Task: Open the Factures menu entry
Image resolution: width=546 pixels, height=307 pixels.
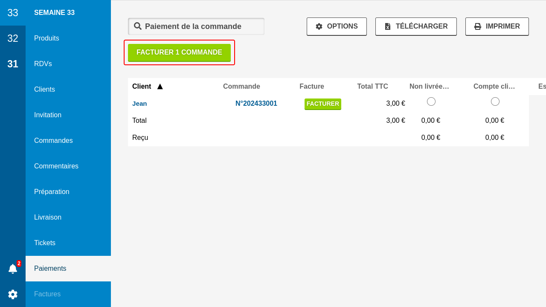Action: click(x=47, y=294)
